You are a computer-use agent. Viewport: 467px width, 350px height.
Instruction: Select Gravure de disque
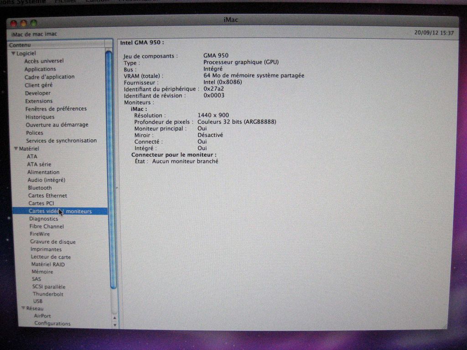click(53, 242)
